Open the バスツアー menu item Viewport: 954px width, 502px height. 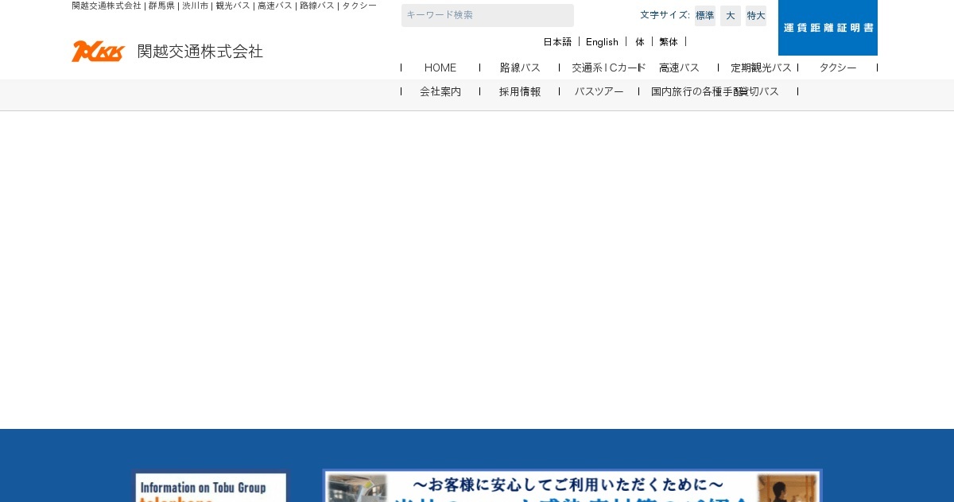click(x=599, y=91)
